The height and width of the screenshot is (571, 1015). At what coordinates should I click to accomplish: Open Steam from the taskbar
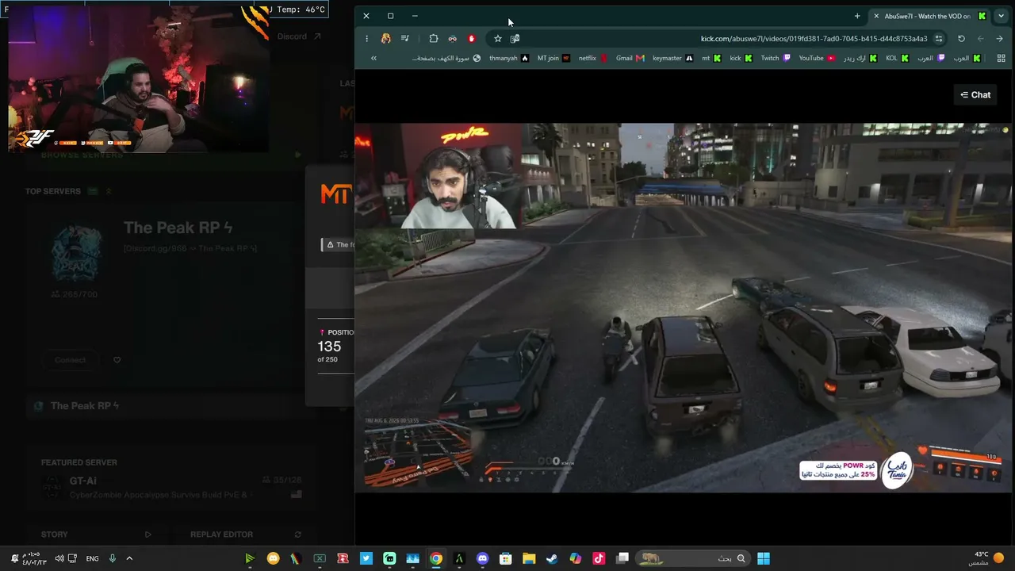pos(552,558)
